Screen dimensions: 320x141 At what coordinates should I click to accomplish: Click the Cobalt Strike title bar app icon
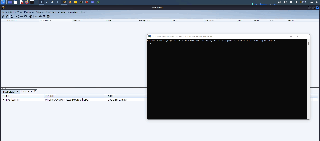coord(3,7)
